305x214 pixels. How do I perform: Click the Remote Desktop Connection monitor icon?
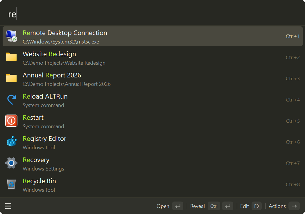point(11,36)
